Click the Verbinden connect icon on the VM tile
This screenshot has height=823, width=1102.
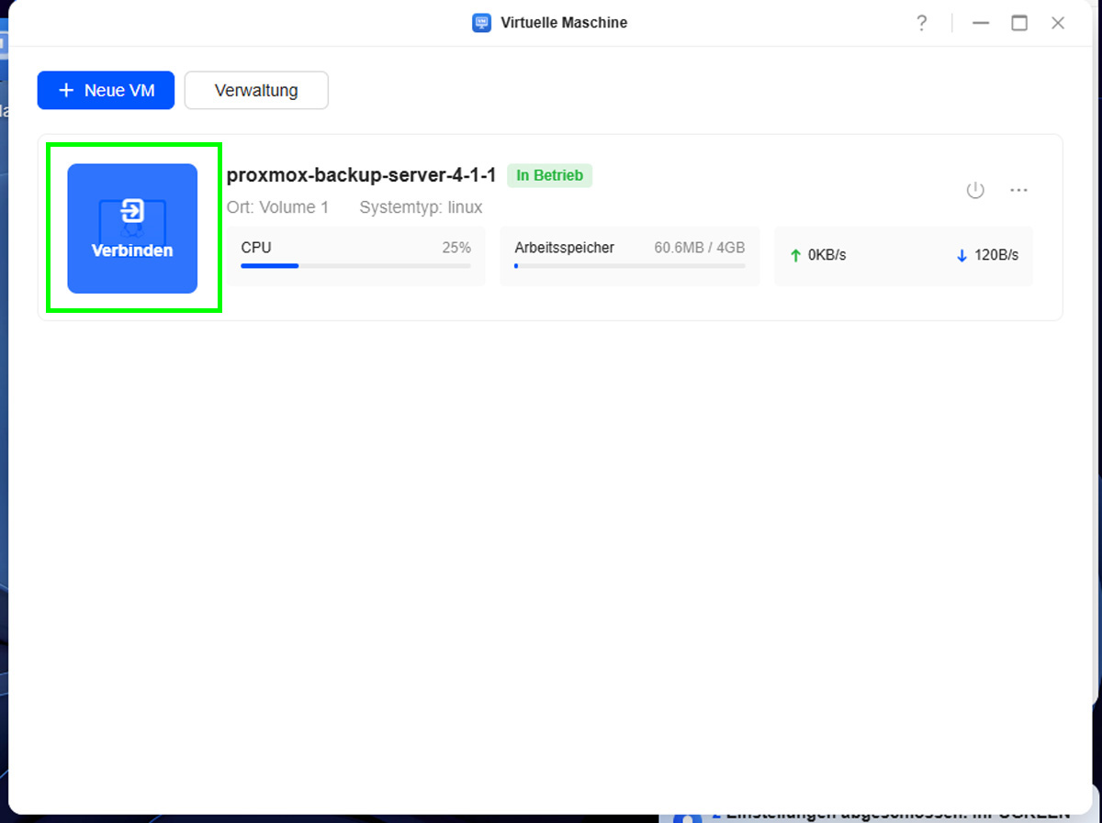pyautogui.click(x=132, y=213)
